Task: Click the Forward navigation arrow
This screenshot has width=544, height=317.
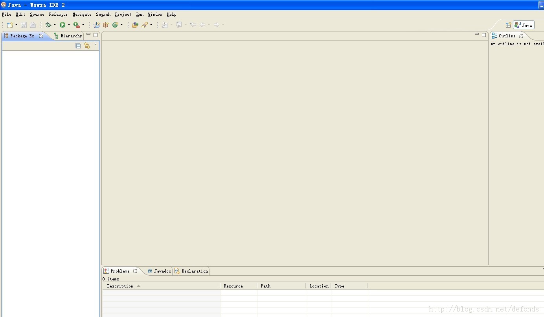Action: (x=216, y=25)
